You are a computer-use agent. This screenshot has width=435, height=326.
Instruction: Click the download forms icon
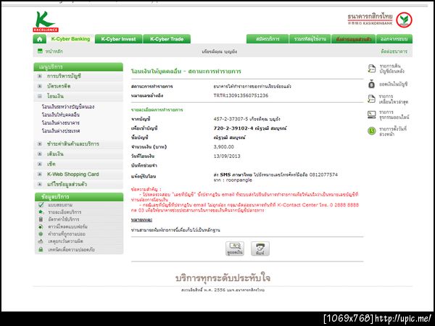pyautogui.click(x=41, y=227)
